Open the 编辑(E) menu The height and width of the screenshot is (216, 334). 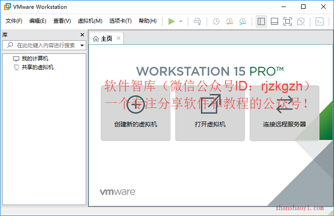(x=38, y=21)
